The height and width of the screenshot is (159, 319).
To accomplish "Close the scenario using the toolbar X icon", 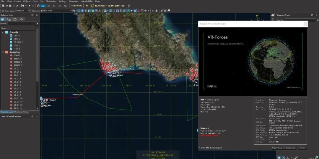I will click(17, 6).
